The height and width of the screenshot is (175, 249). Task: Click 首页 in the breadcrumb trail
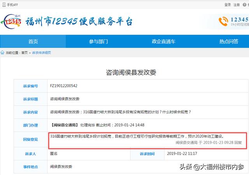[25, 53]
